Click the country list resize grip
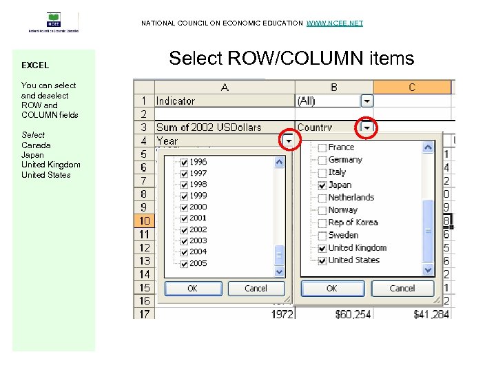 coord(437,300)
